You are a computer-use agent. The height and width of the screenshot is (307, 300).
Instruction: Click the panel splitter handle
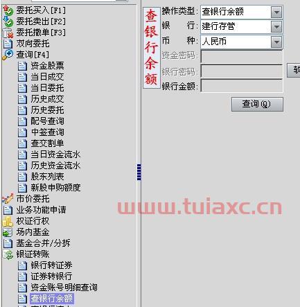point(139,172)
